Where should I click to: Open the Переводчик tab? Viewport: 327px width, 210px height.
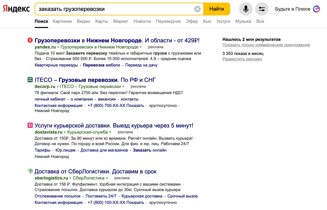(x=168, y=21)
